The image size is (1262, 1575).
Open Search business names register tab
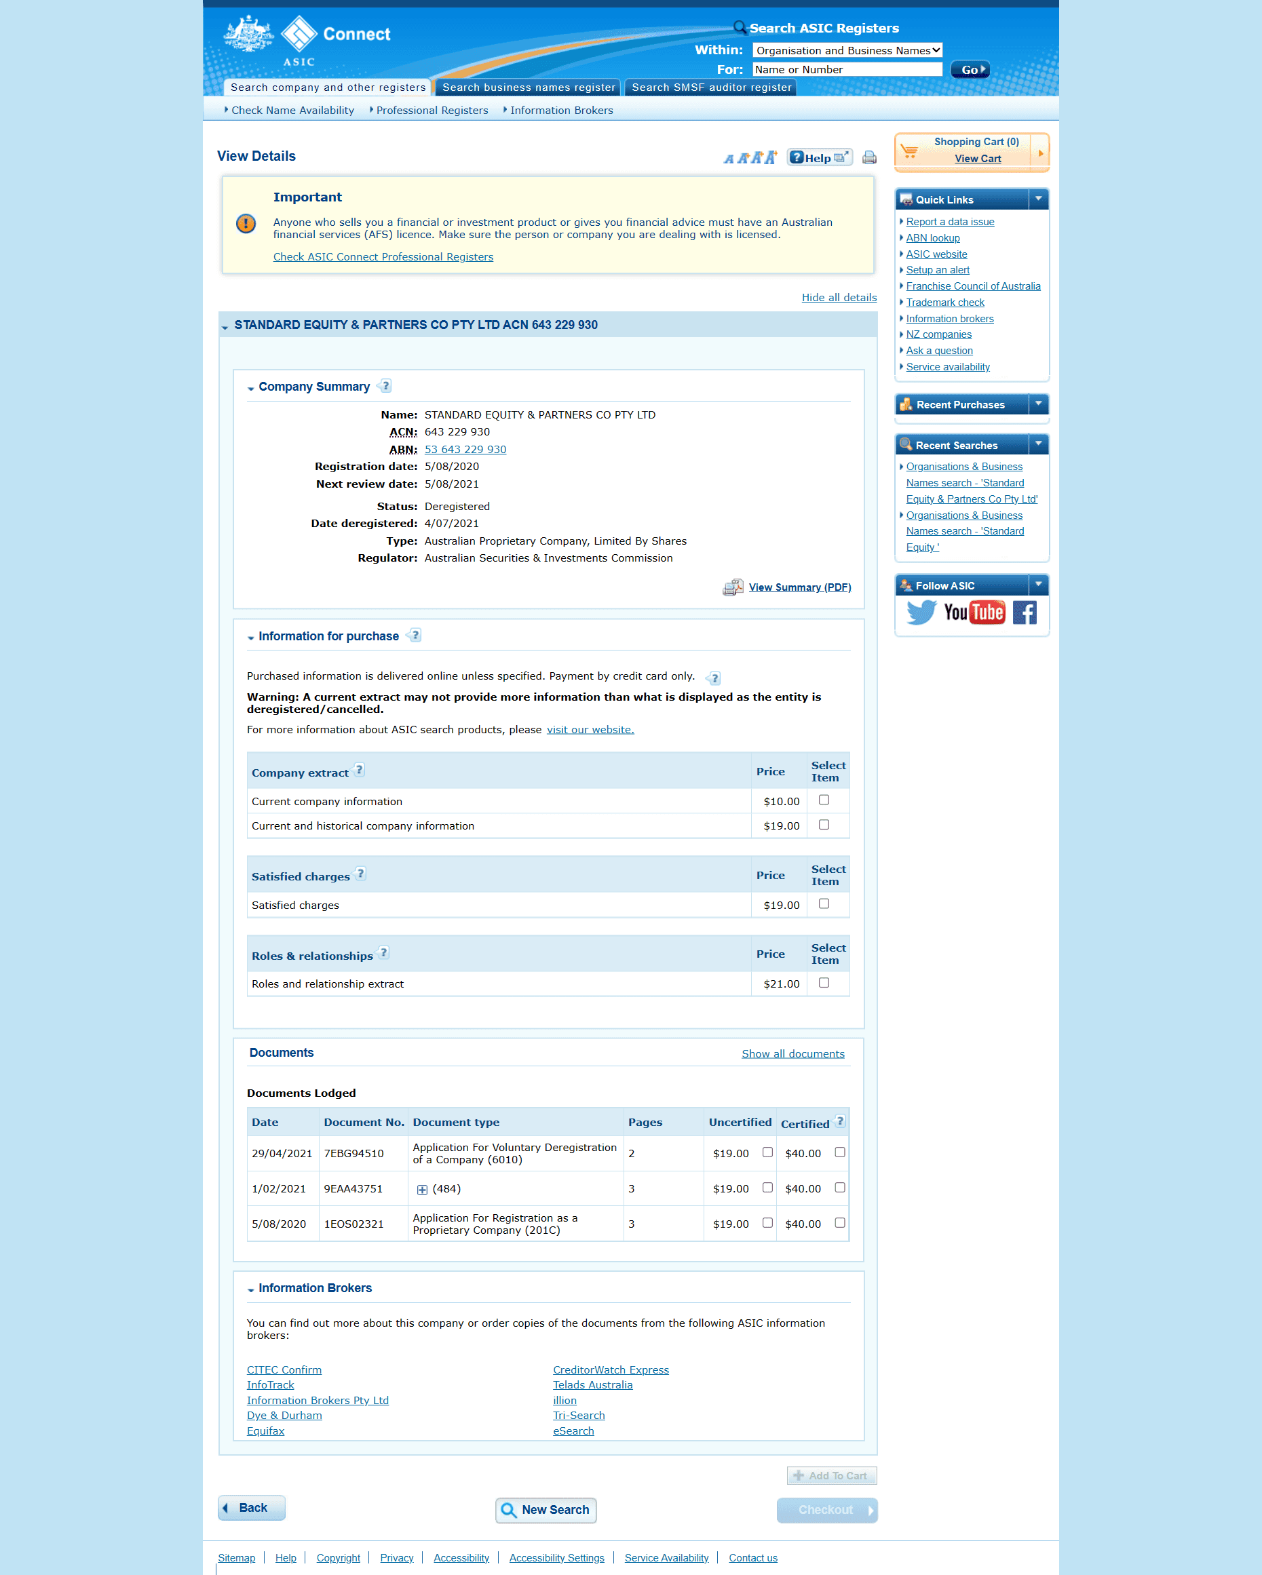[529, 87]
